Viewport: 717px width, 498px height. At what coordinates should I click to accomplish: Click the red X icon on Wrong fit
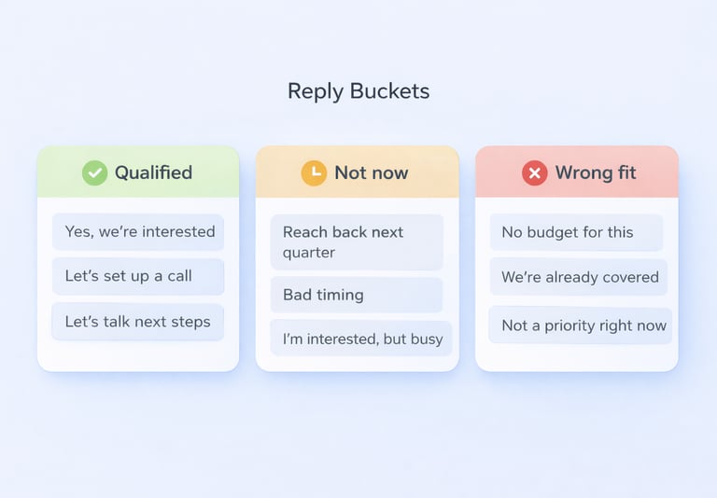coord(534,173)
